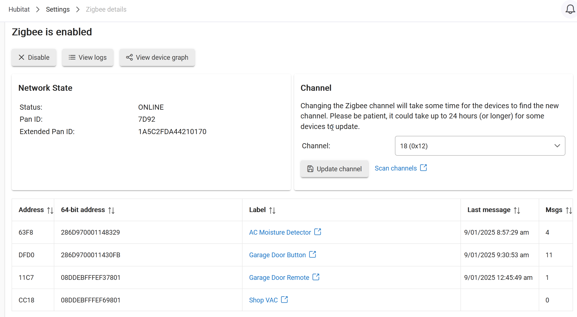Sort by Msgs column arrows
577x317 pixels.
(569, 210)
